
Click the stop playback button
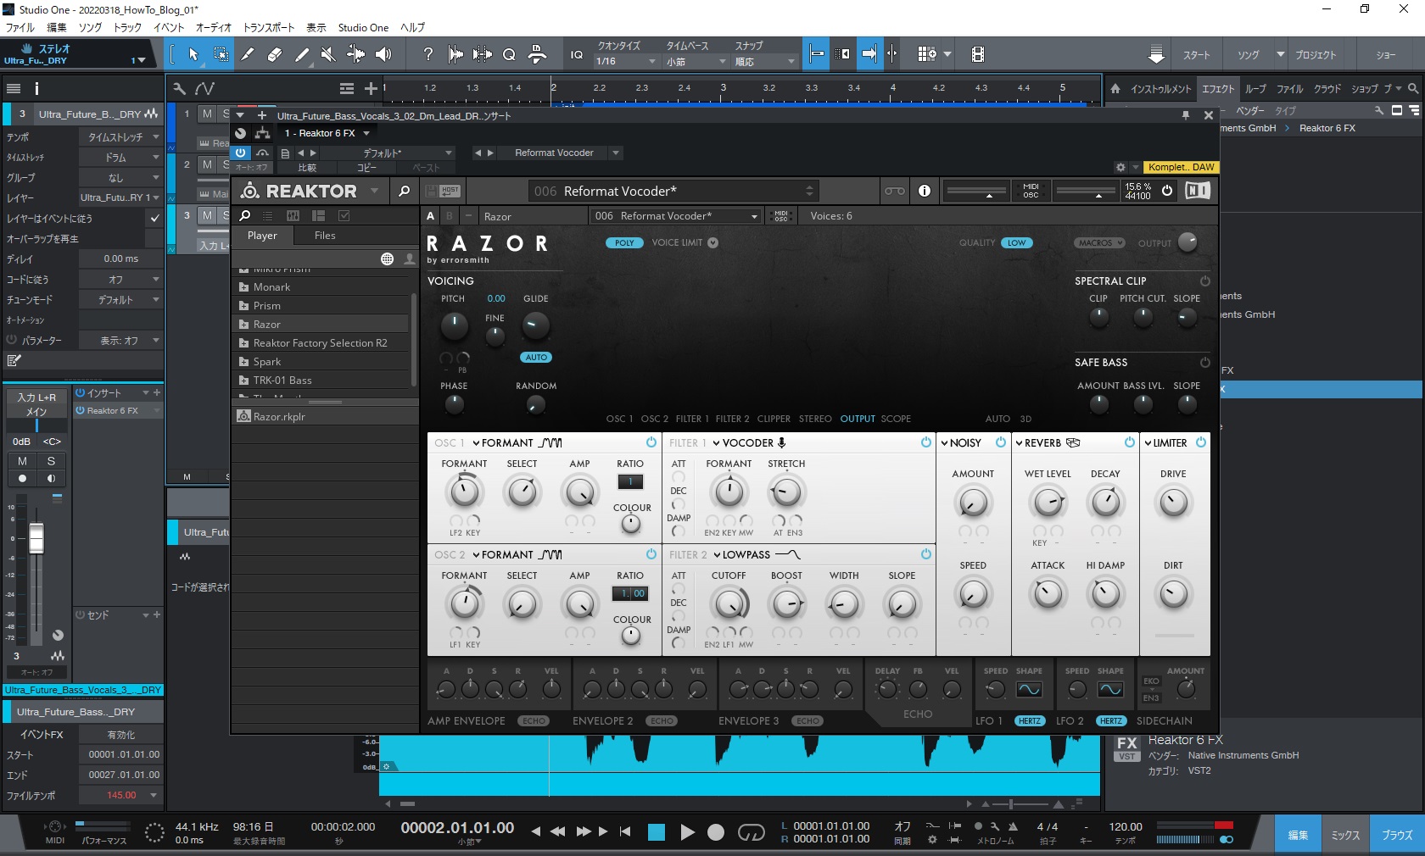[657, 832]
